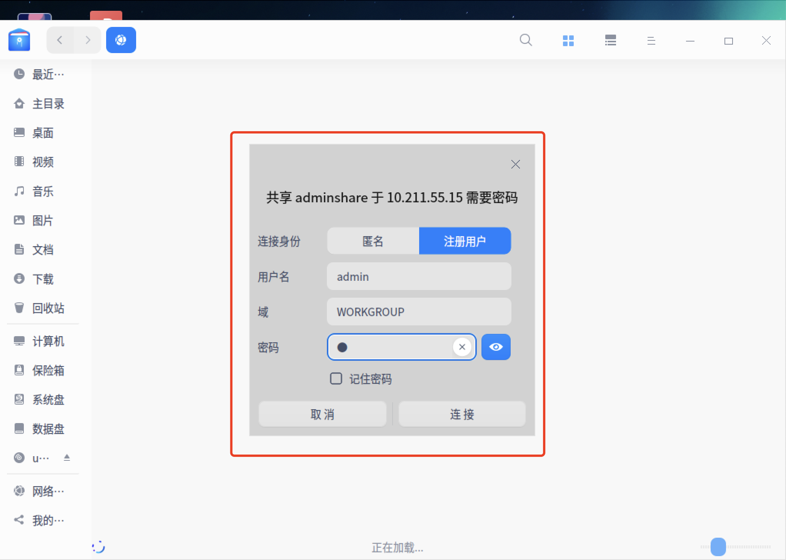Go back with the left arrow
Image resolution: width=786 pixels, height=560 pixels.
(60, 40)
